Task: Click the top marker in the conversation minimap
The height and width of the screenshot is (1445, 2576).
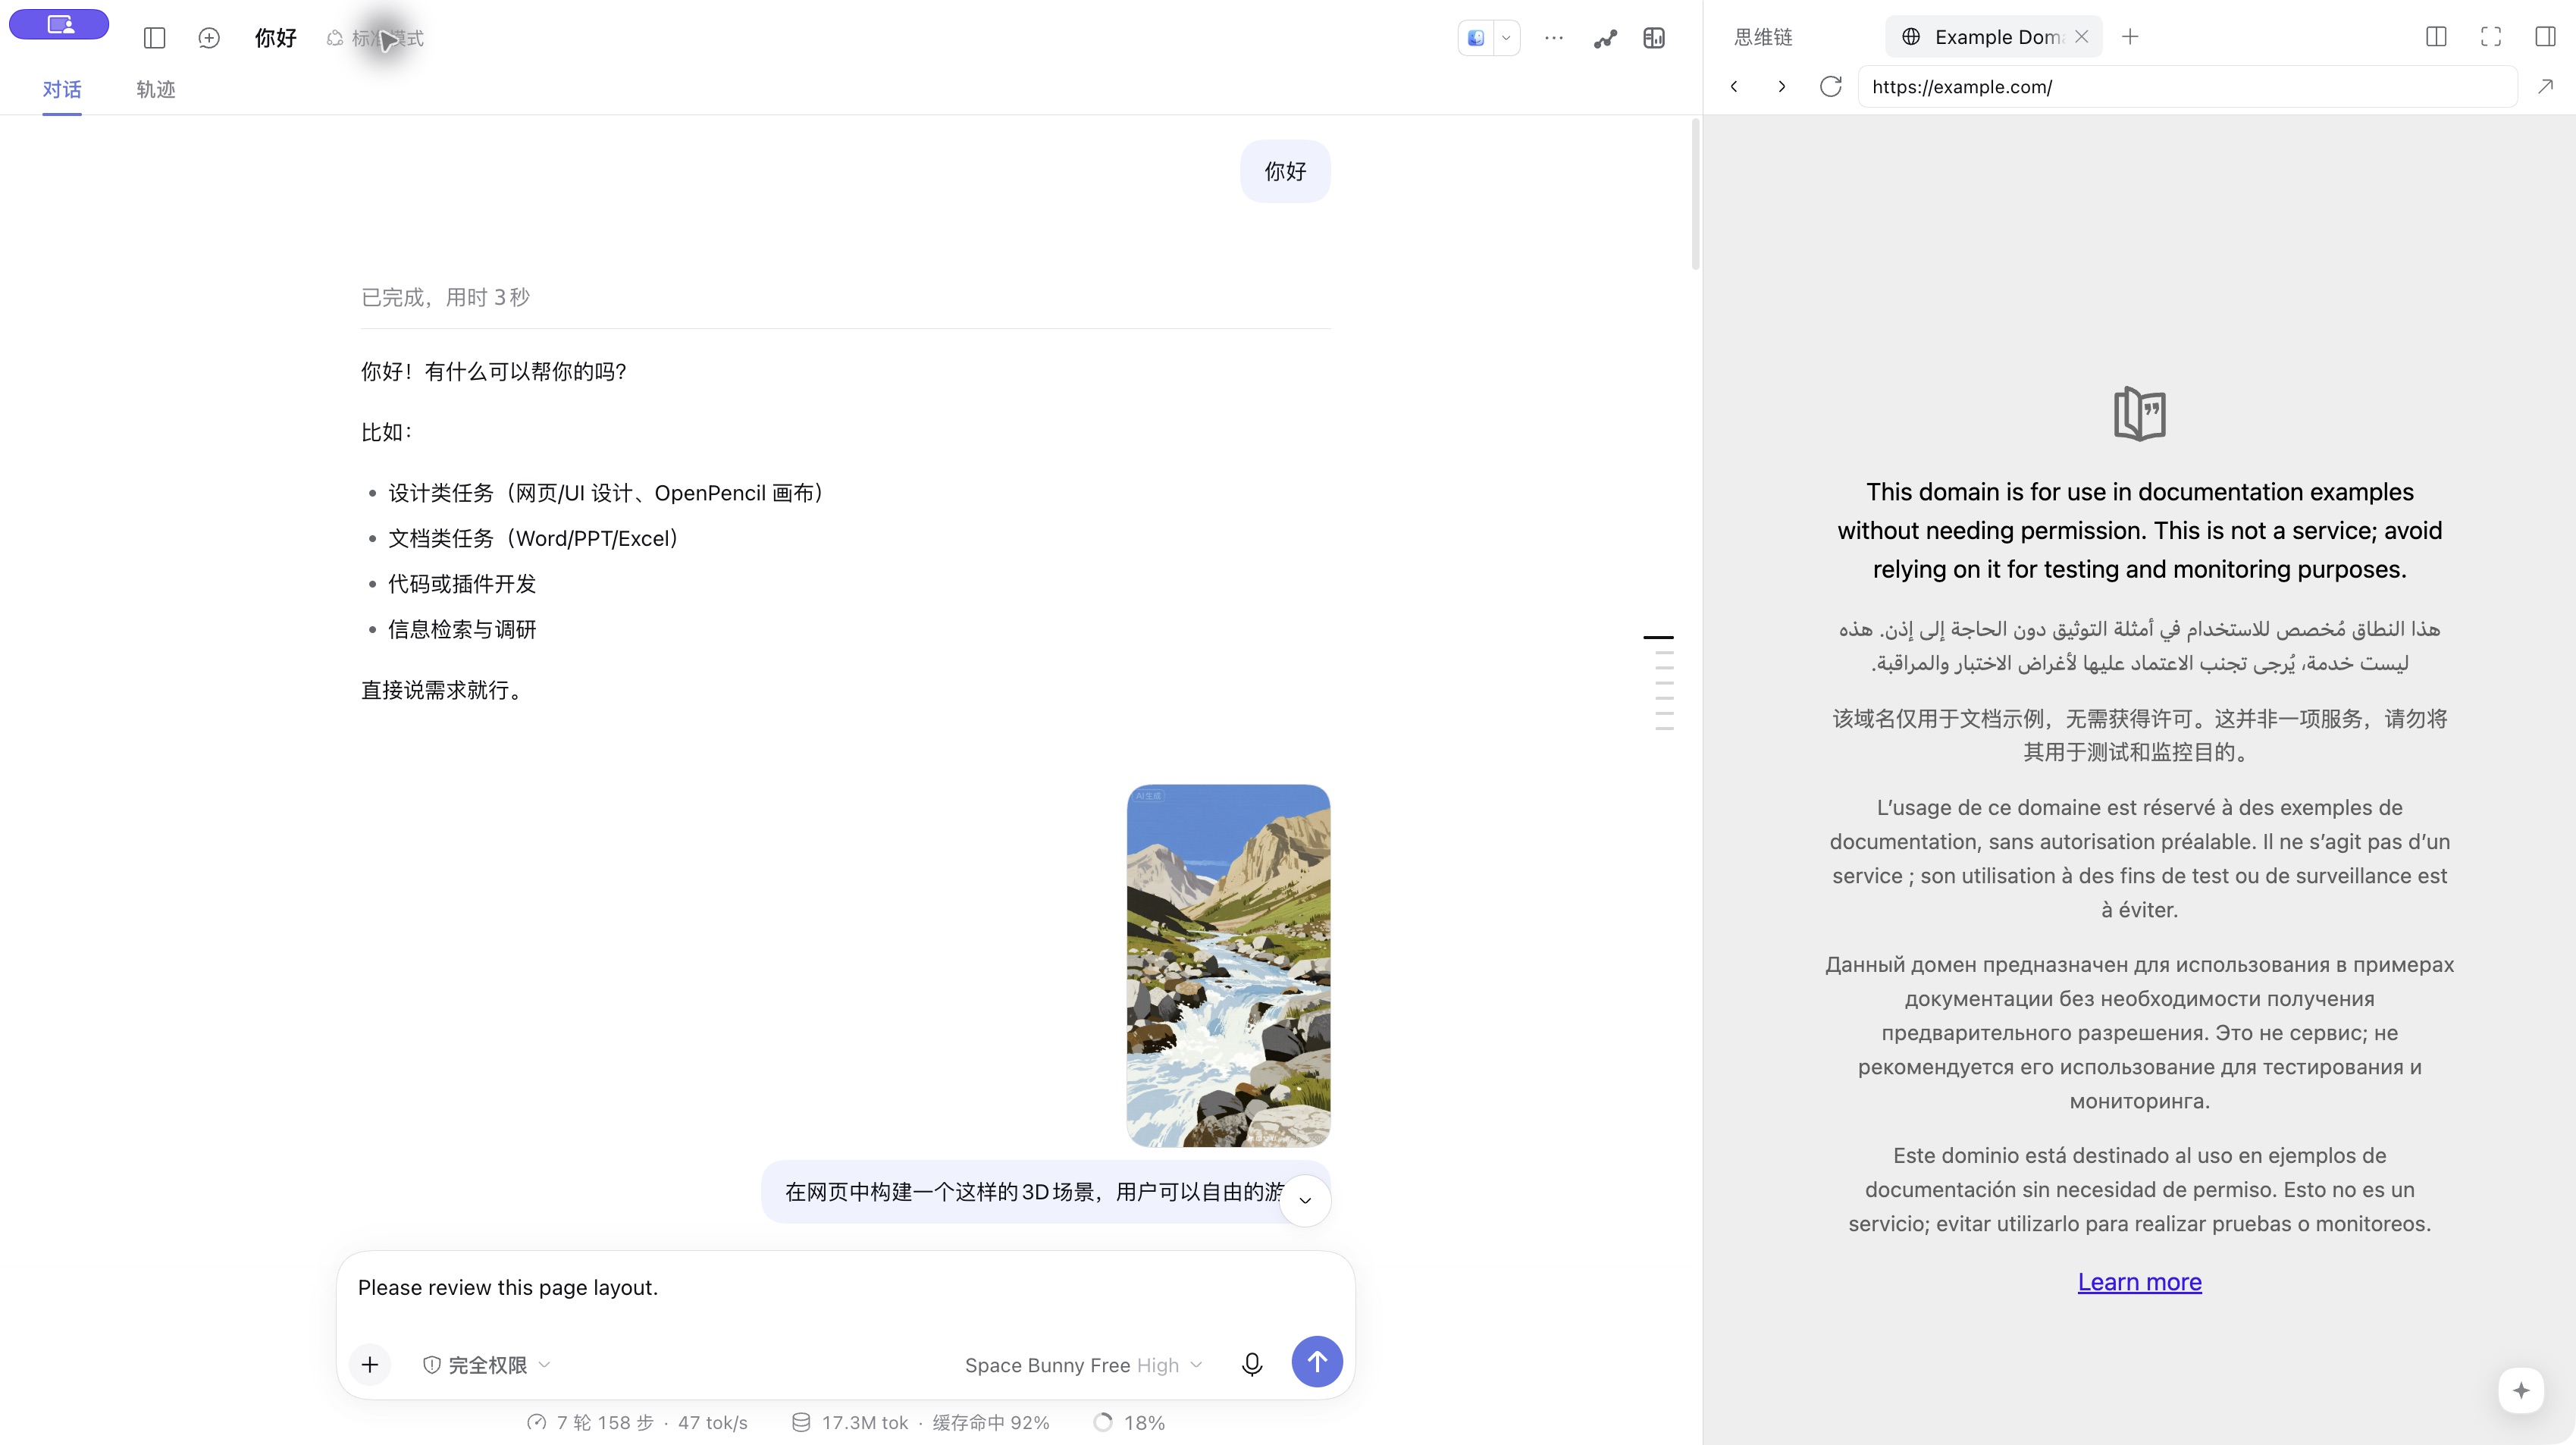Action: (1658, 637)
